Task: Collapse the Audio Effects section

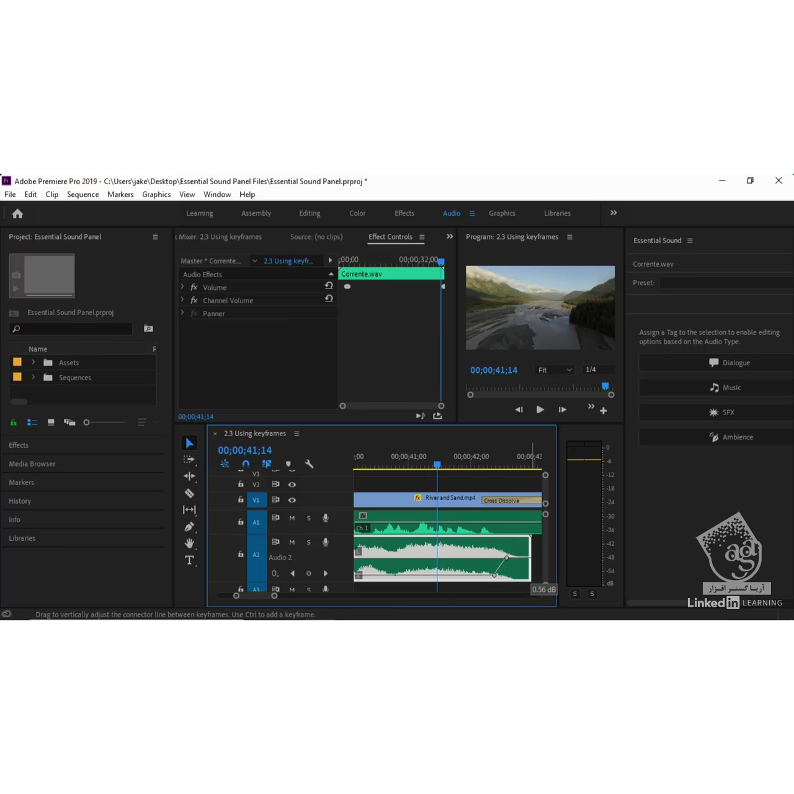Action: coord(331,274)
